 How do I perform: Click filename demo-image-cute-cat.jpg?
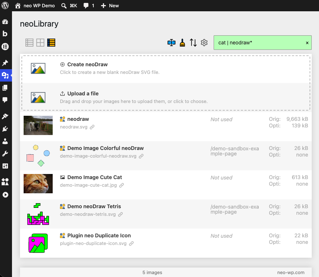[x=88, y=185]
